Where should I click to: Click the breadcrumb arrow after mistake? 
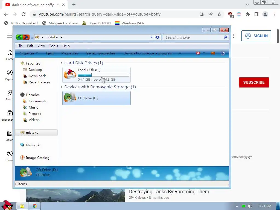(62, 37)
